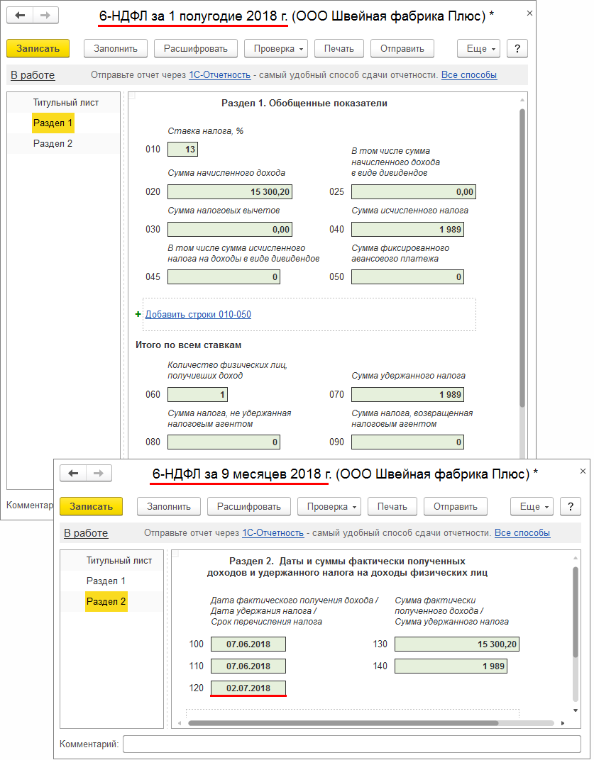The width and height of the screenshot is (594, 760).
Task: Click back arrow in 9 месяцев report window
Action: click(x=73, y=473)
